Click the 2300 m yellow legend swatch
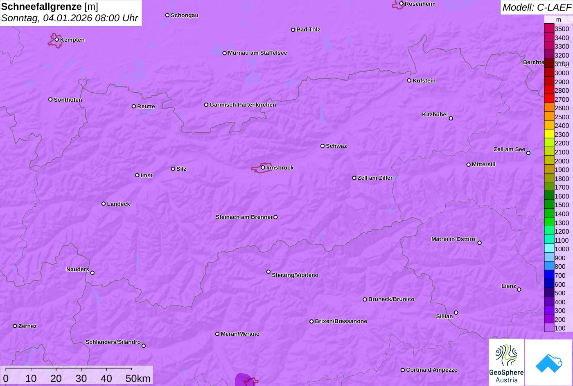 pyautogui.click(x=549, y=134)
